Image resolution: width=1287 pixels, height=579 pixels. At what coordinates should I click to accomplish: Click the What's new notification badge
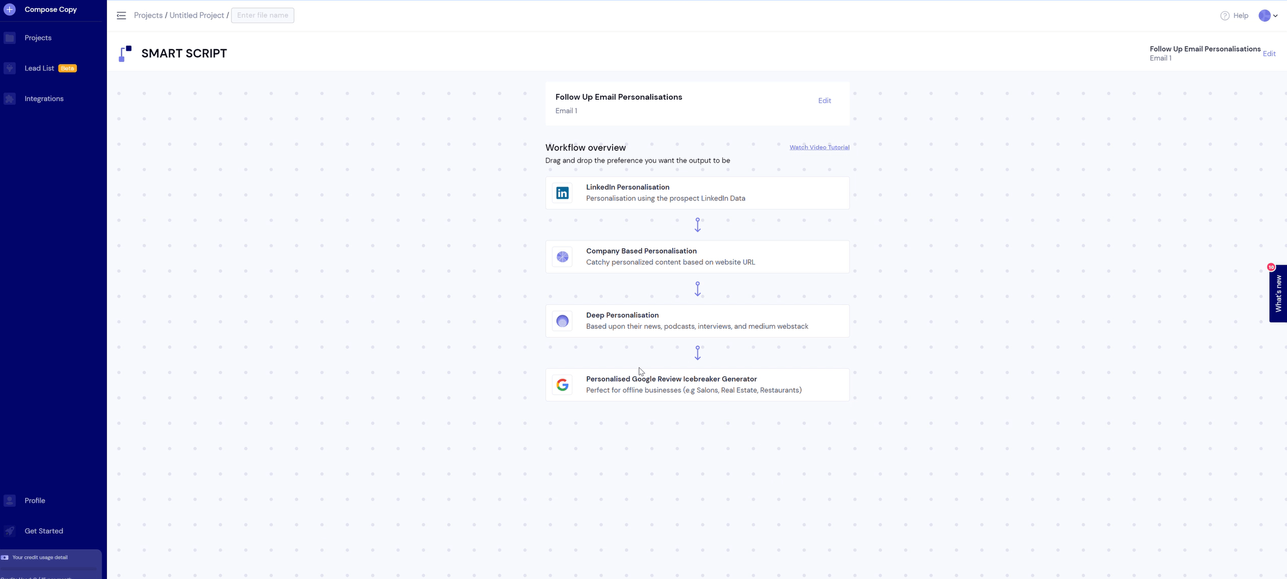click(1271, 267)
